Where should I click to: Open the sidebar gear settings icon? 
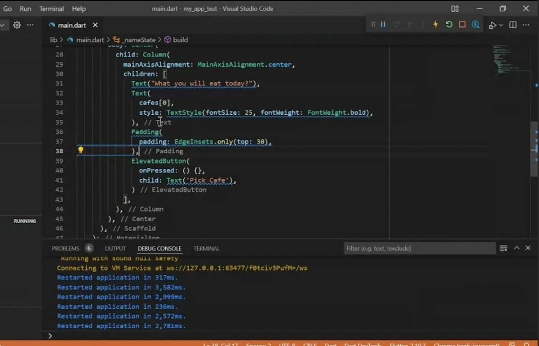(17, 25)
